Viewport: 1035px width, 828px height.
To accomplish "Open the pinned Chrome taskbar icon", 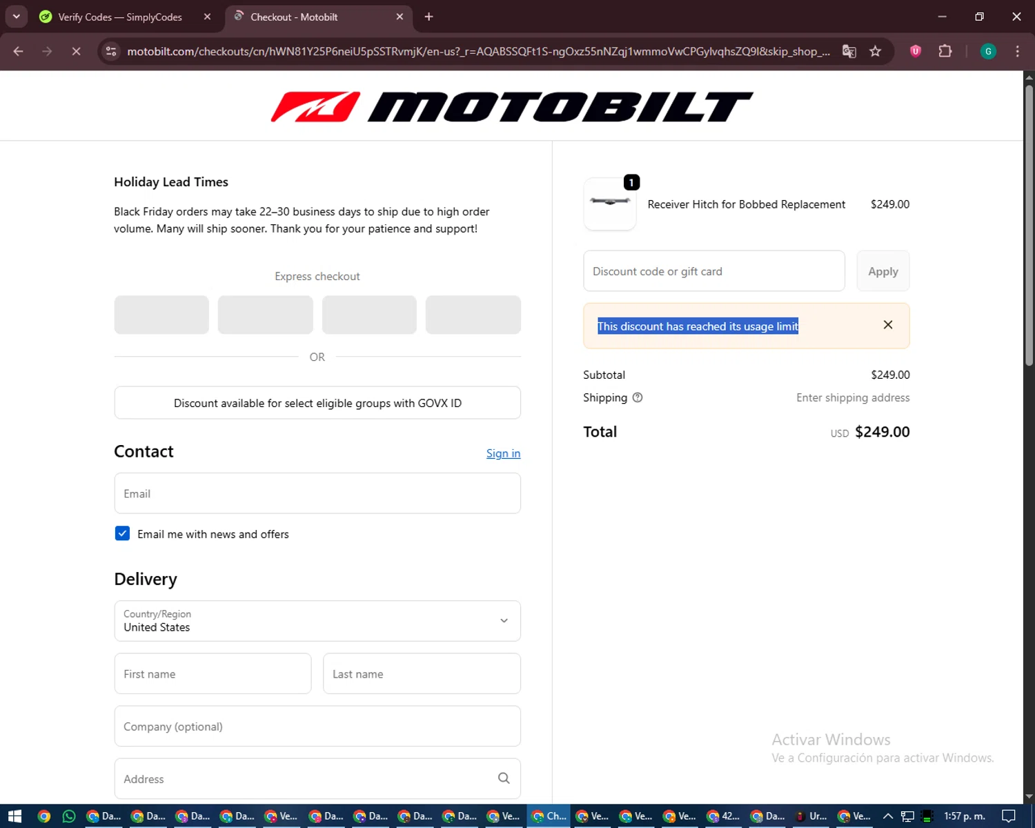I will pyautogui.click(x=44, y=816).
